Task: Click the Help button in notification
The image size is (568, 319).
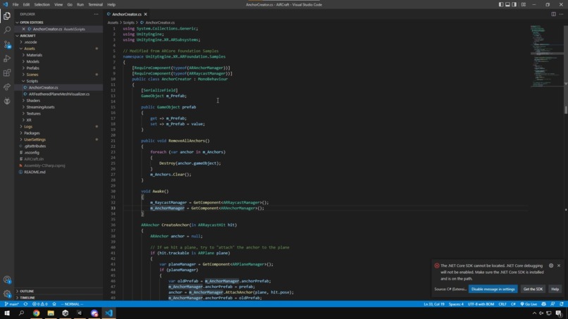Action: (x=555, y=289)
